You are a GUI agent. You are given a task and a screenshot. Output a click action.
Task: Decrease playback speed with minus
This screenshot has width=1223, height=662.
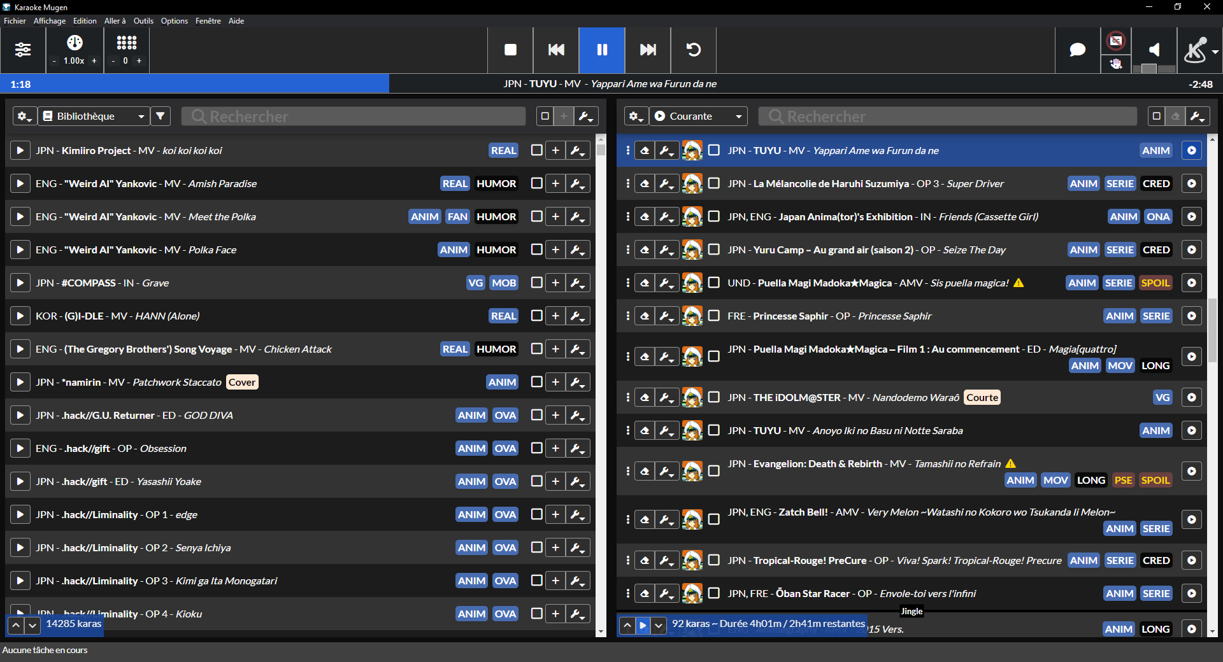tap(55, 61)
